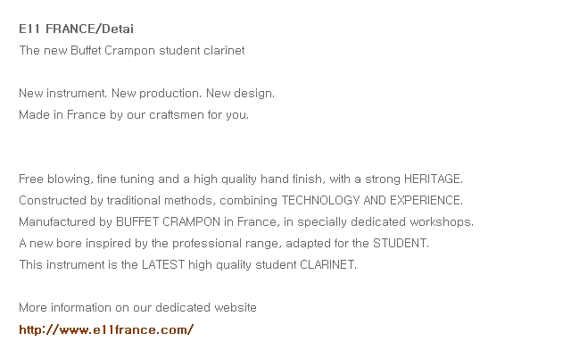Click the phrase "specially dedicated workshops"

385,222
